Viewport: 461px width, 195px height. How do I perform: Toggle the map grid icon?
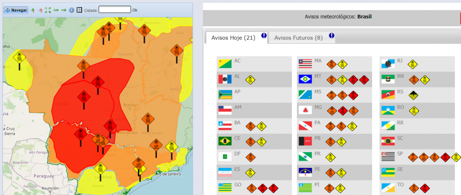[x=79, y=10]
